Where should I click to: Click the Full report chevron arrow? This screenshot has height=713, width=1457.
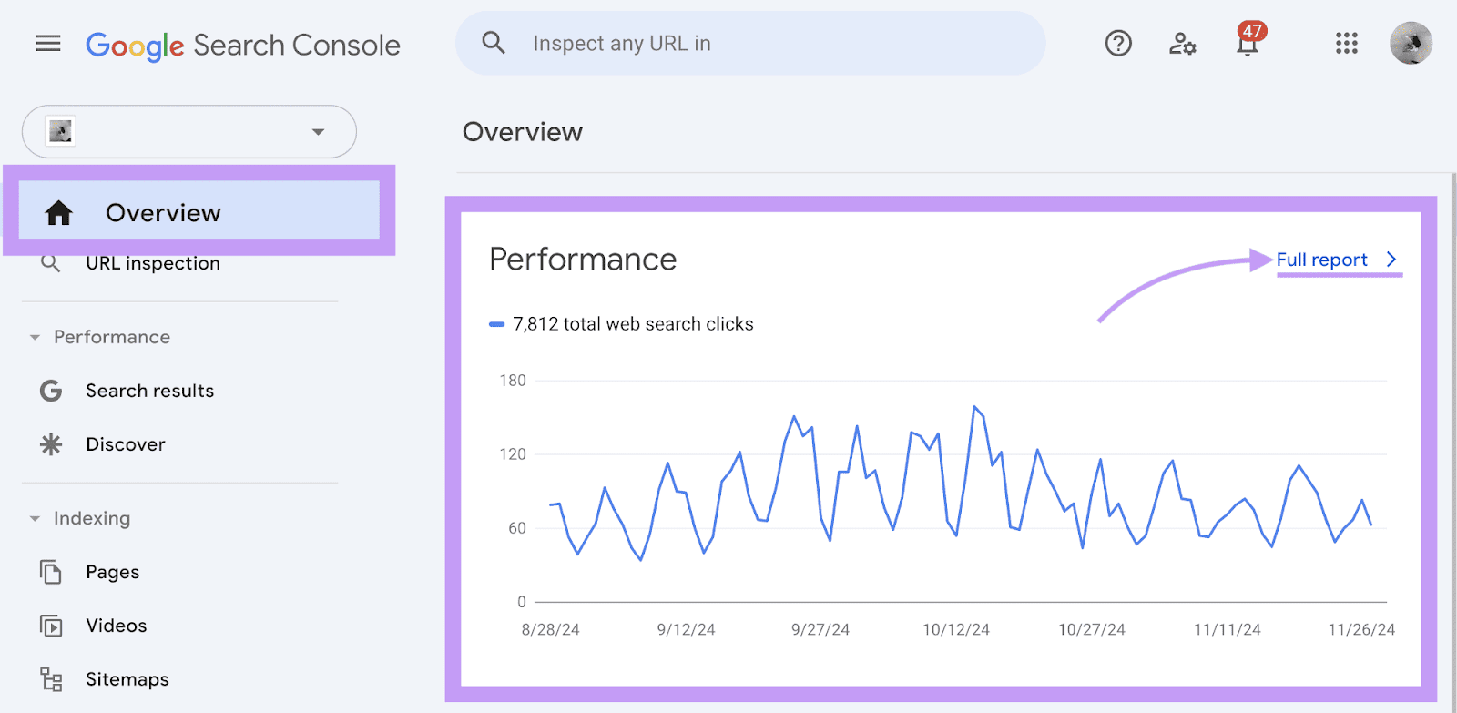[x=1391, y=260]
